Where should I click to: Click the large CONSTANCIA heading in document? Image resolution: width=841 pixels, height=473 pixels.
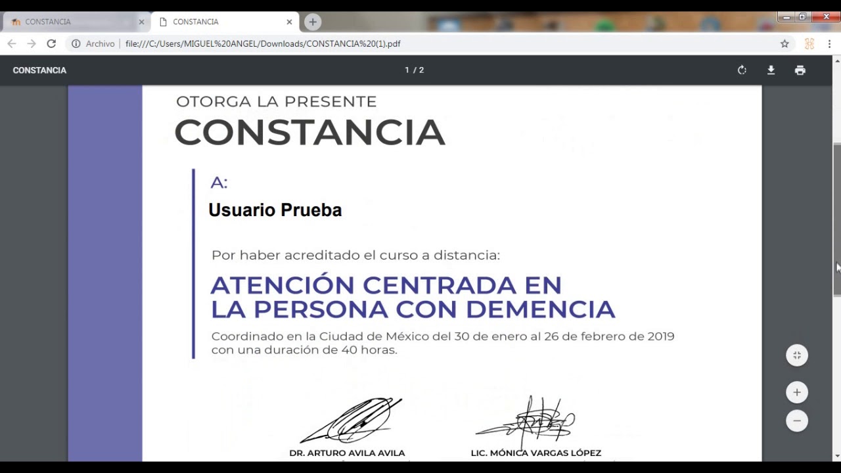click(309, 132)
